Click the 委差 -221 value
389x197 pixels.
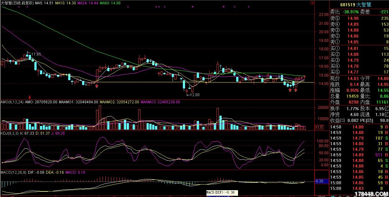tap(384, 12)
